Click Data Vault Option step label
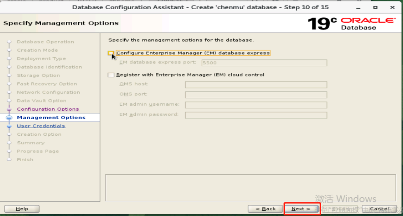The height and width of the screenshot is (216, 403). click(x=42, y=101)
